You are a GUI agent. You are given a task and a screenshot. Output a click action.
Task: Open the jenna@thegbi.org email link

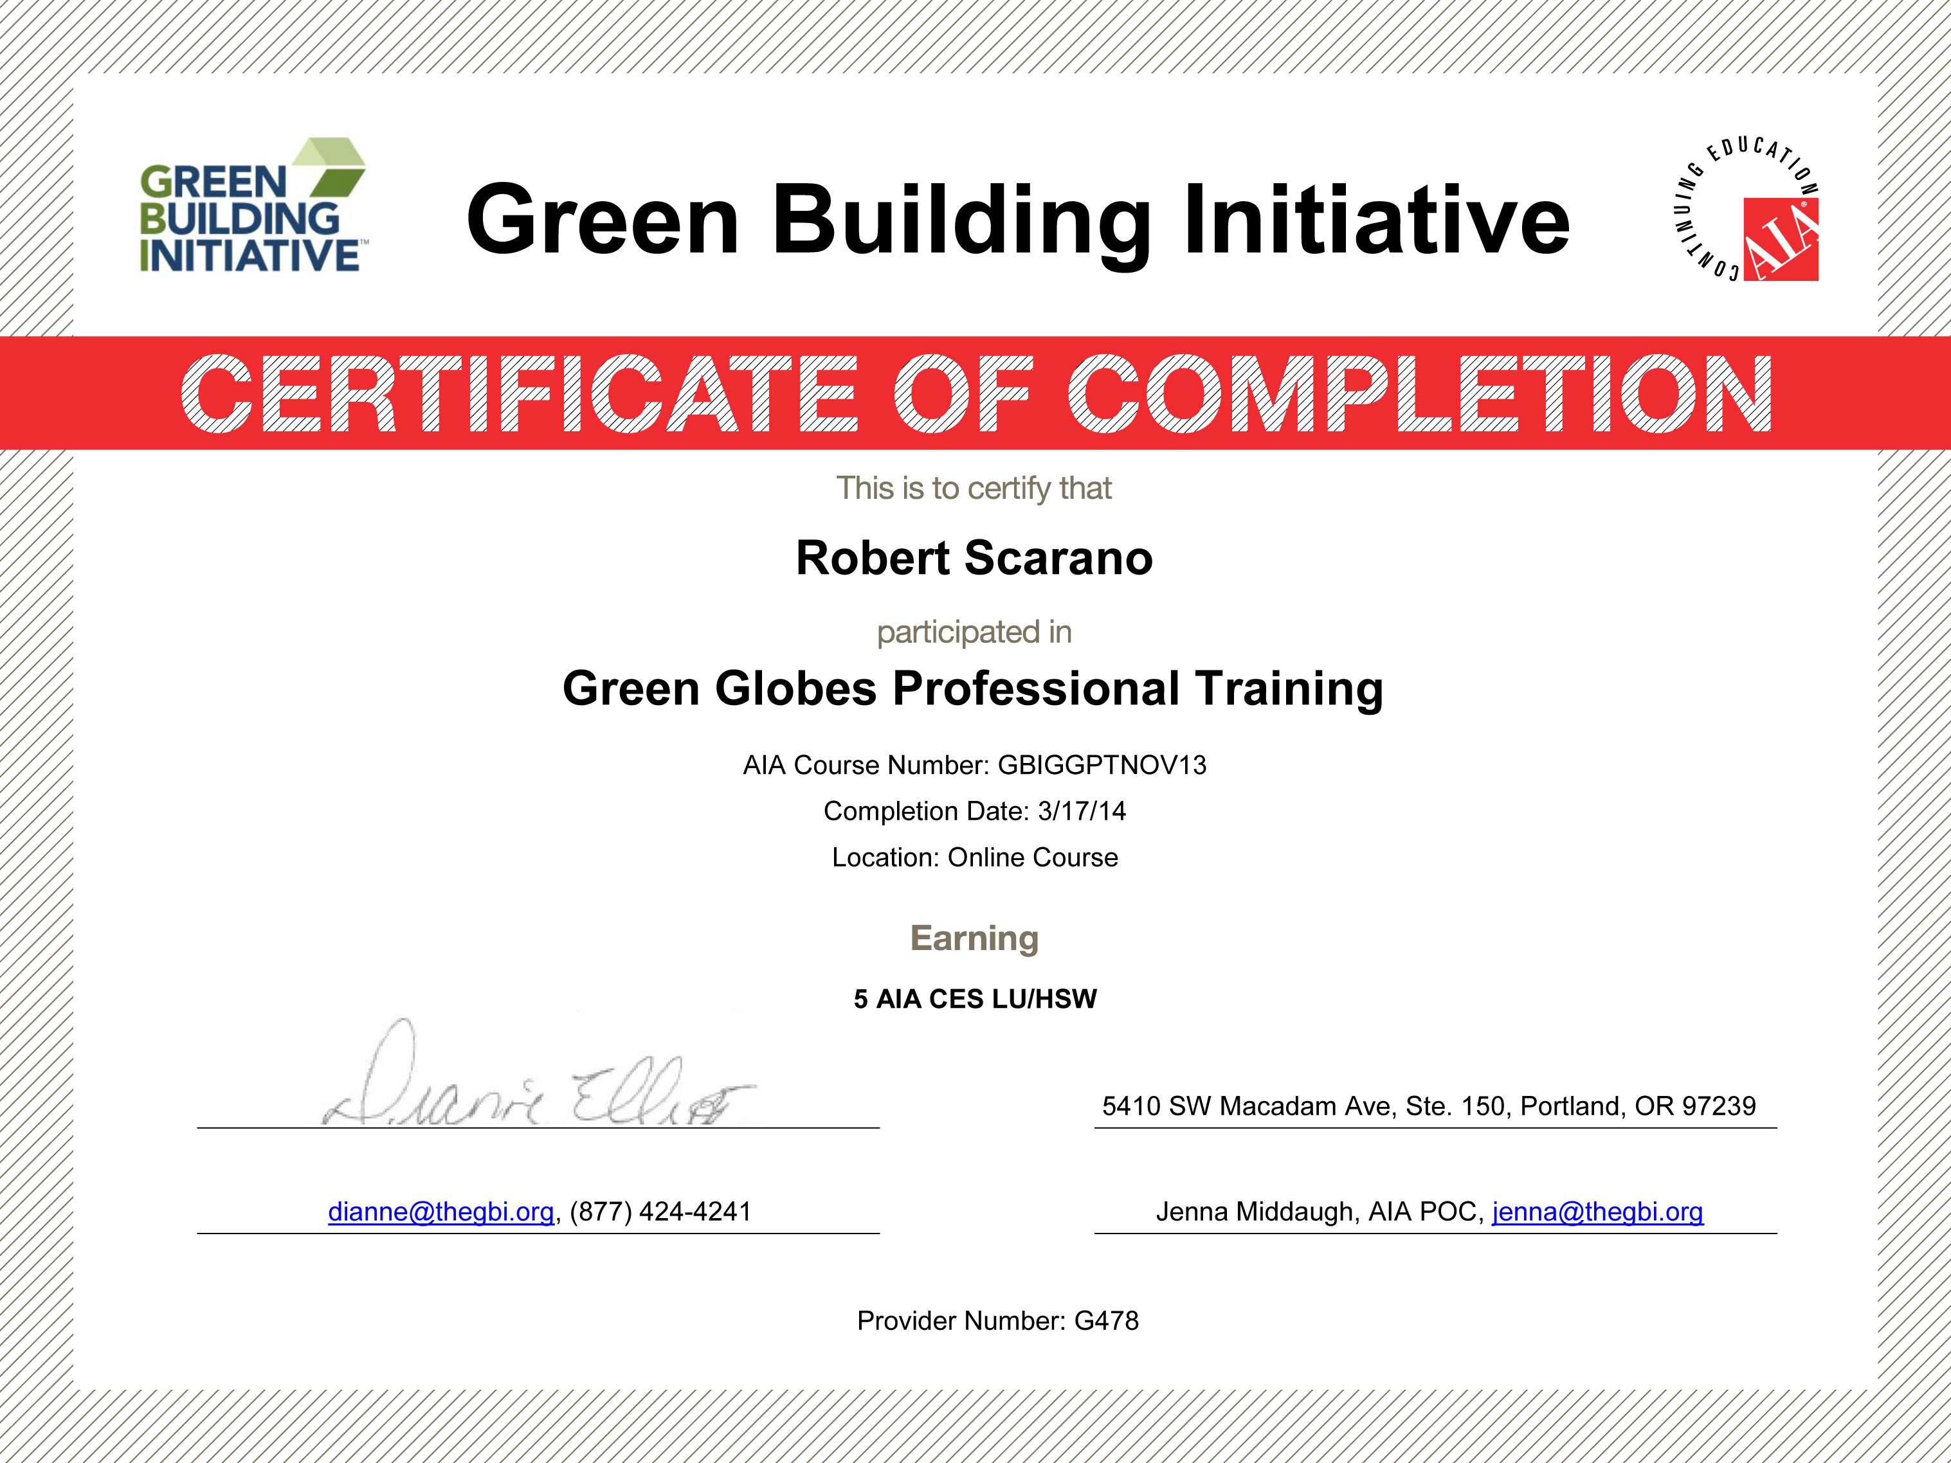[1597, 1212]
